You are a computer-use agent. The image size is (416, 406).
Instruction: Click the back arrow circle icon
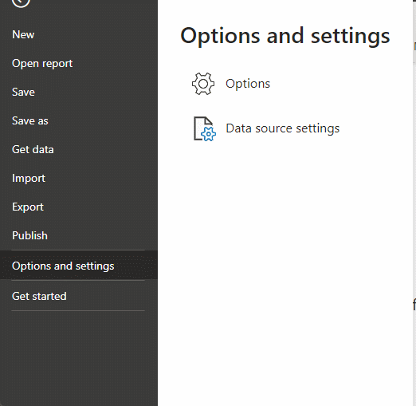pos(21,2)
